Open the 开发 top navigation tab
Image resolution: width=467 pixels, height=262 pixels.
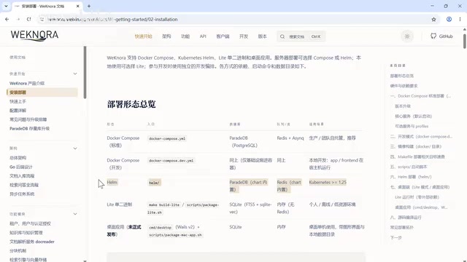point(244,36)
